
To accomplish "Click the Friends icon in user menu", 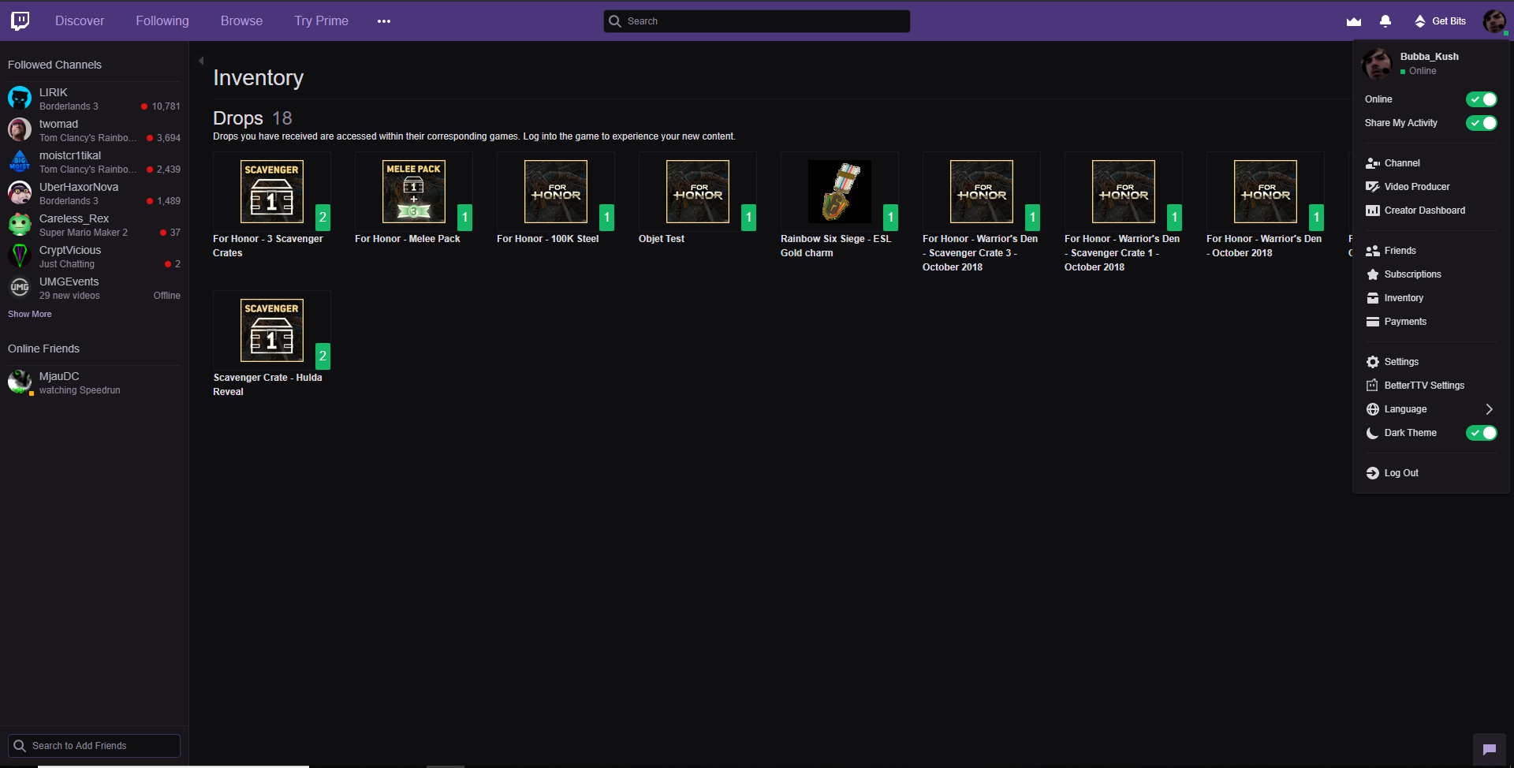I will pos(1373,251).
